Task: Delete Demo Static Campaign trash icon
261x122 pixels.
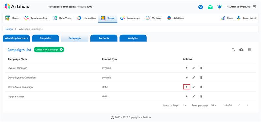Action: 201,87
